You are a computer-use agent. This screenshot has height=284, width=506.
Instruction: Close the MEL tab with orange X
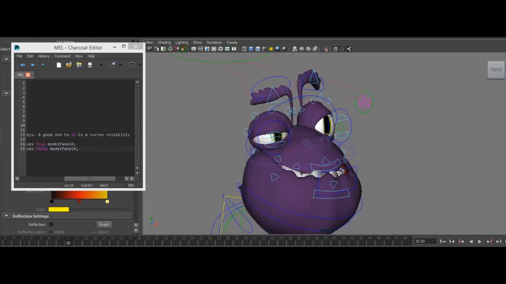[x=28, y=75]
